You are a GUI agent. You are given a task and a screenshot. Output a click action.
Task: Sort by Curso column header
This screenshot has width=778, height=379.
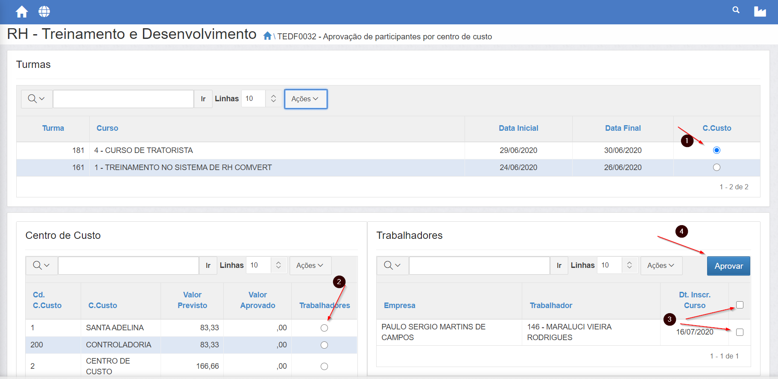(x=107, y=128)
